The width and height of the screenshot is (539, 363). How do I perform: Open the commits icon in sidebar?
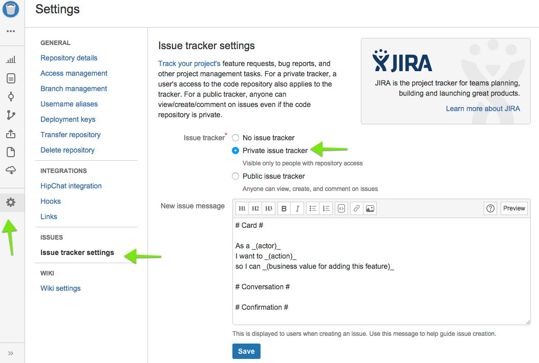point(11,97)
